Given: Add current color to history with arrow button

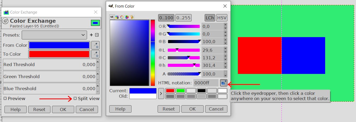Looking at the screenshot, I should coord(161,93).
